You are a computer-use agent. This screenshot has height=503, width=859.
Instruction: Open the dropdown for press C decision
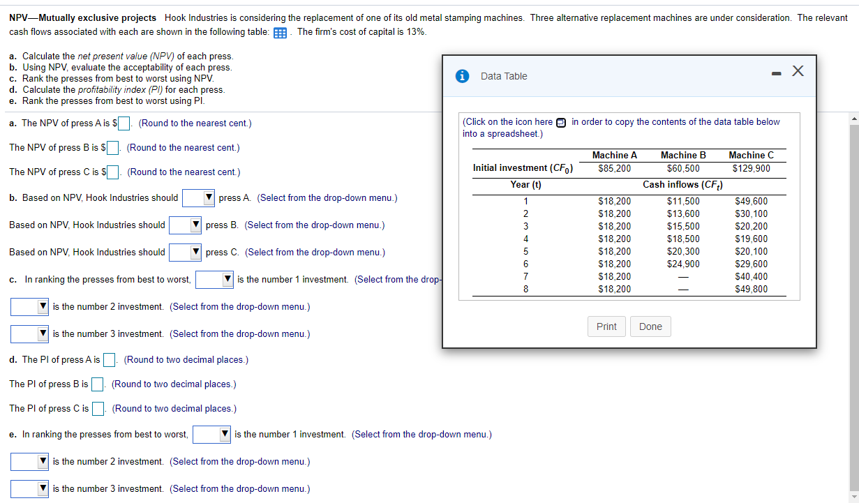click(186, 253)
